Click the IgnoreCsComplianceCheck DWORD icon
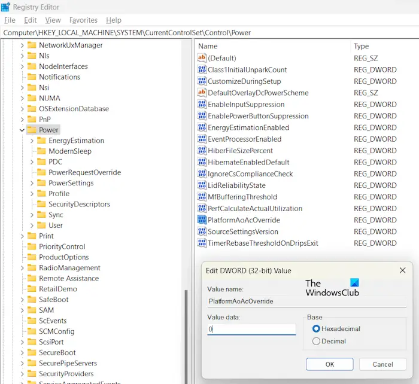Screen dimensions: 419x384 [202, 173]
